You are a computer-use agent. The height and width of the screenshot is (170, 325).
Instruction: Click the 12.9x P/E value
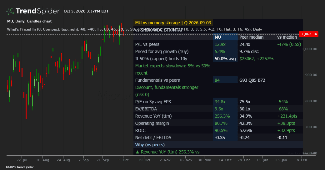[x=220, y=44]
